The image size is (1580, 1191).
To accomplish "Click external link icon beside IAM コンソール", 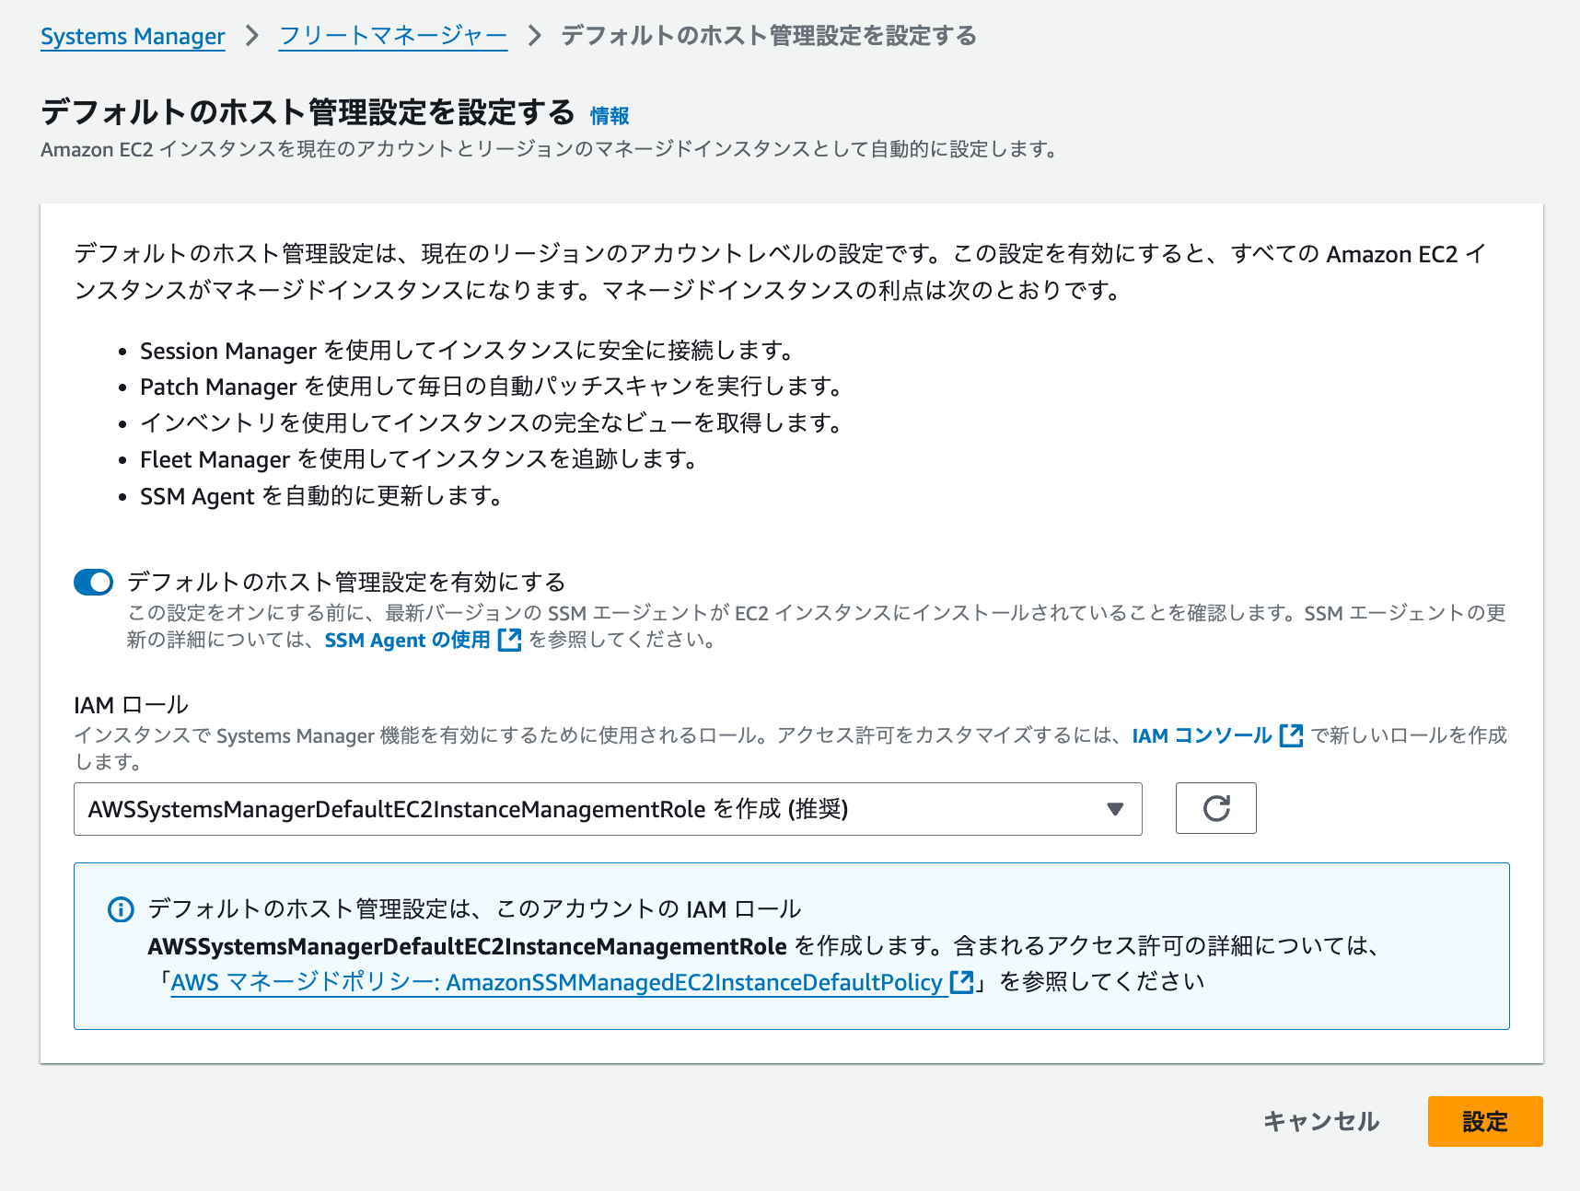I will pos(1292,735).
